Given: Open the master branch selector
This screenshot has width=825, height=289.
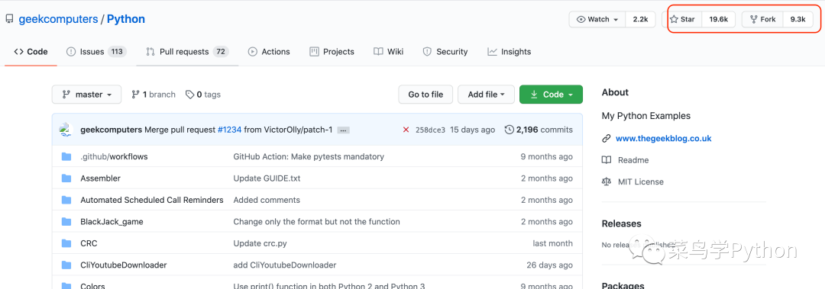Looking at the screenshot, I should point(87,95).
